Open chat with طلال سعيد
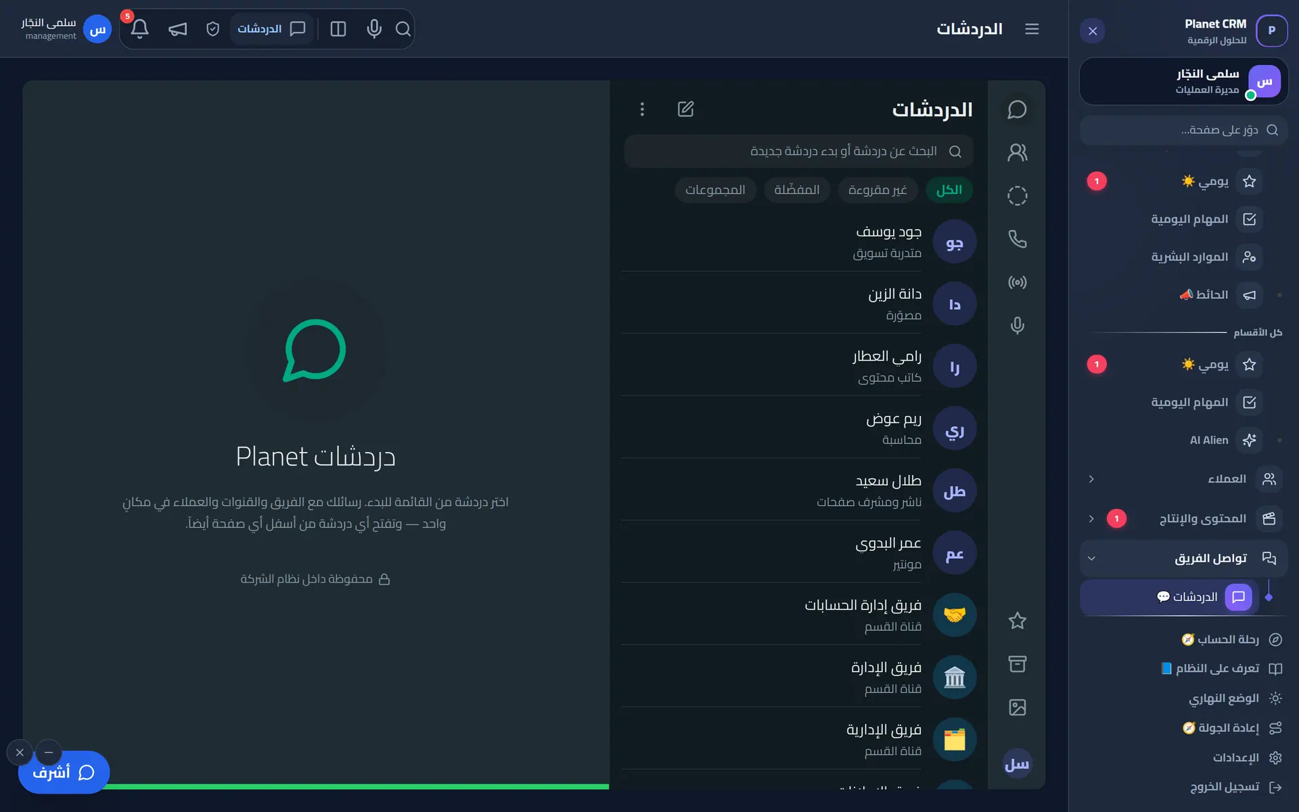 [x=799, y=491]
